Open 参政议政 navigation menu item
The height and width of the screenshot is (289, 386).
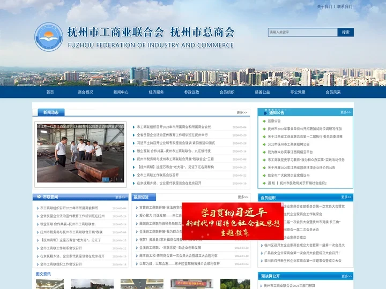192,92
